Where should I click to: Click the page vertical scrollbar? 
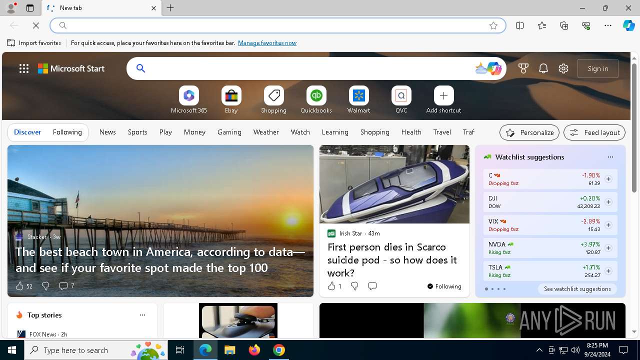(x=634, y=127)
